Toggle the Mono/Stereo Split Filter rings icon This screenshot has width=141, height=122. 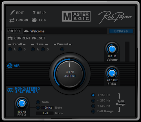10,90
